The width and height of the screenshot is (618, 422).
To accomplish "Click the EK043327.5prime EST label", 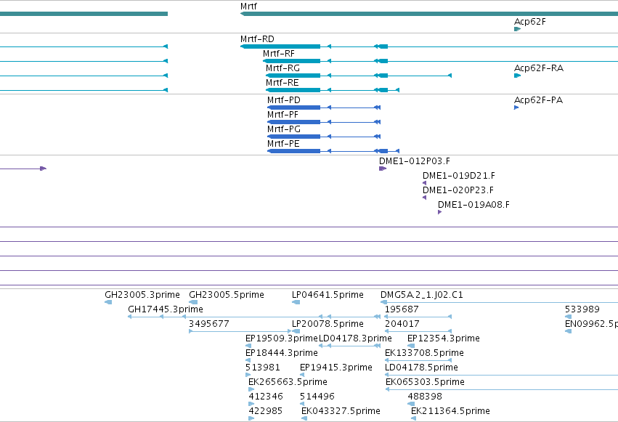I will tap(341, 411).
